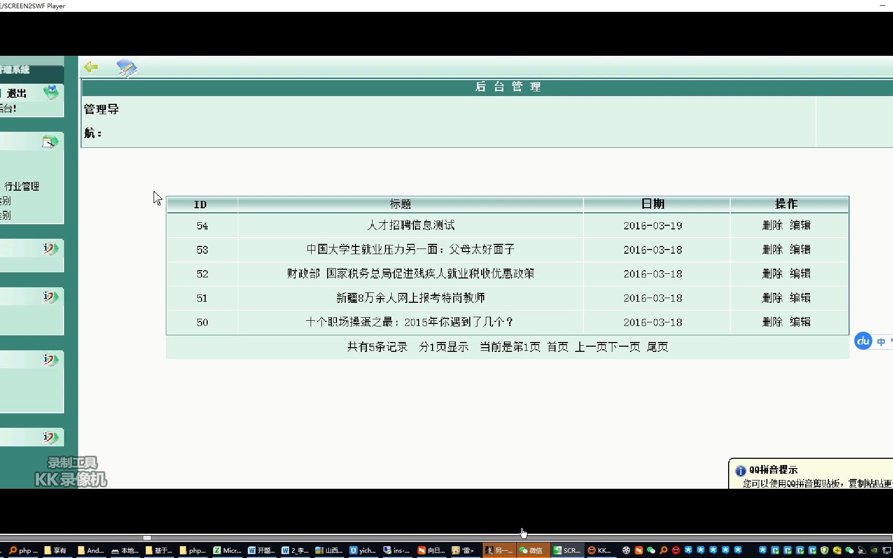Open the yich... taskbar item
The image size is (893, 558).
pos(363,550)
